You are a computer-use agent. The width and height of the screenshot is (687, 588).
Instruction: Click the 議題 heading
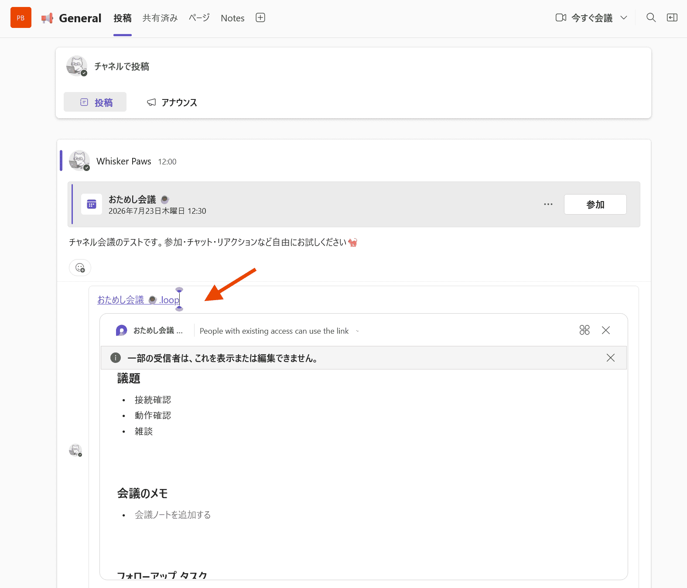pyautogui.click(x=129, y=378)
